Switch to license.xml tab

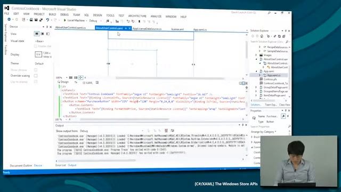coord(177,29)
